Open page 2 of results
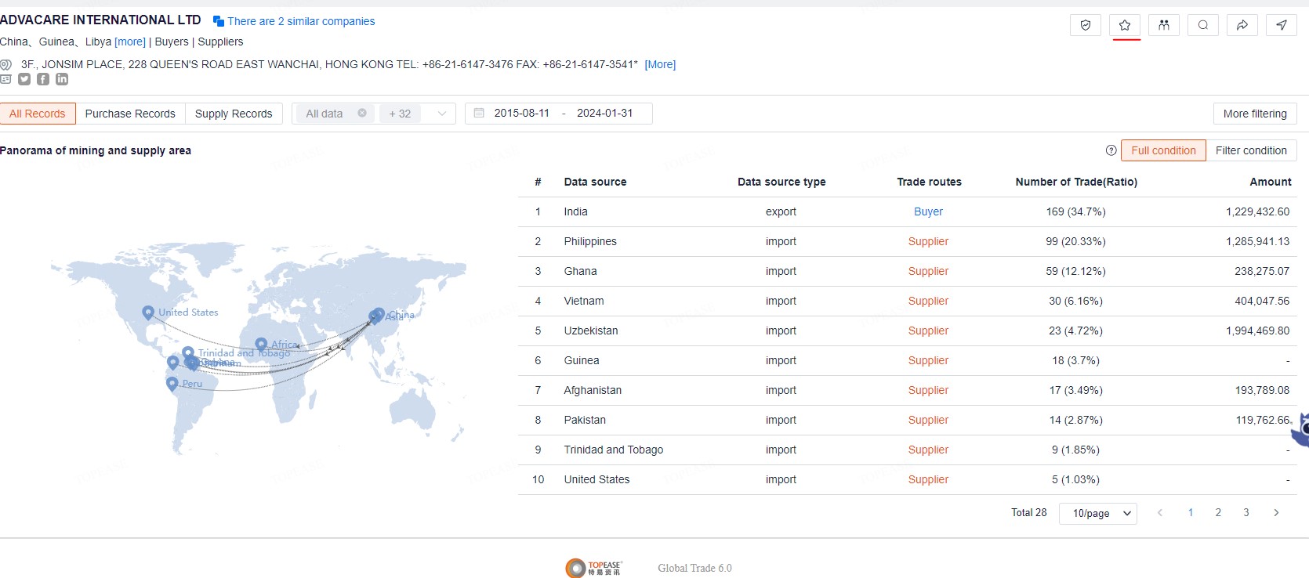1309x578 pixels. pyautogui.click(x=1218, y=512)
